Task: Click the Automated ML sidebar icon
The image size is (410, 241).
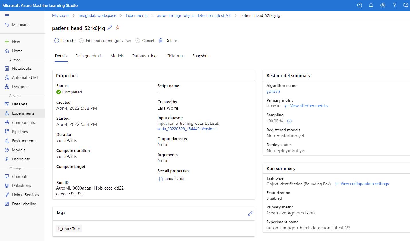Action: (7, 77)
